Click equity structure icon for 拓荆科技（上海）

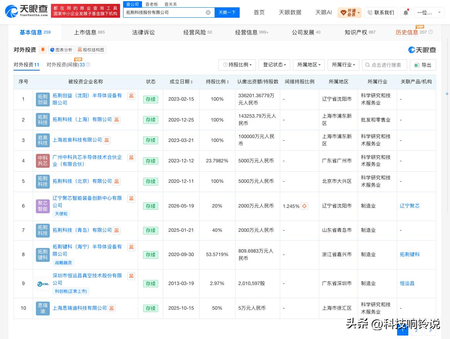coord(117,120)
